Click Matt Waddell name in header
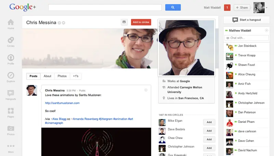Viewport: 274px width, 156px height. (x=212, y=8)
